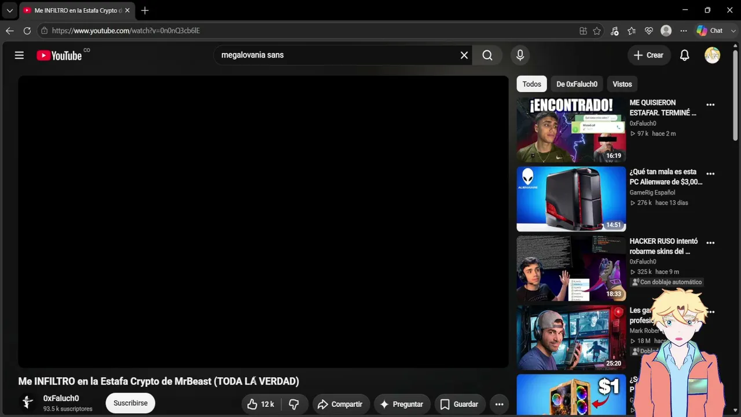Open options menu for HACKER RUSO video
The height and width of the screenshot is (417, 741).
pyautogui.click(x=710, y=243)
